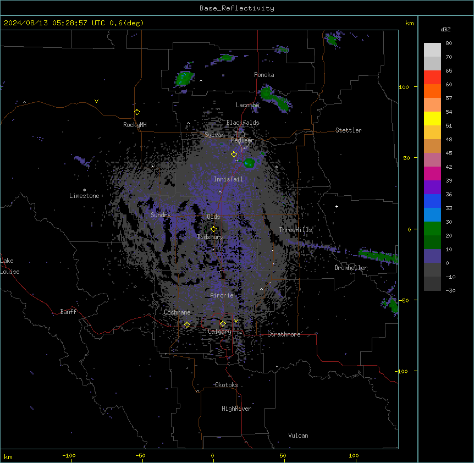Screen dimensions: 474x463
Task: Select the yellow diamond marker at Olds
Action: tap(213, 229)
